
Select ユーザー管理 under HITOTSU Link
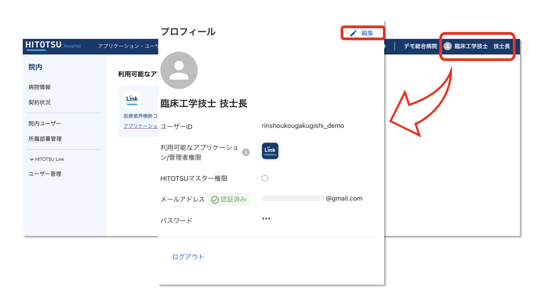tap(45, 174)
